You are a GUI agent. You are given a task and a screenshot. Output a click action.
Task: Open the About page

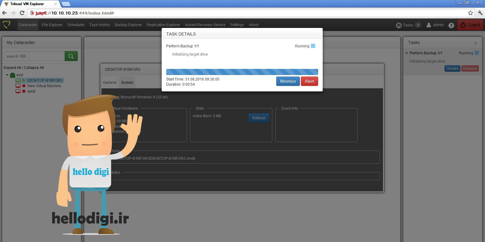pyautogui.click(x=253, y=25)
